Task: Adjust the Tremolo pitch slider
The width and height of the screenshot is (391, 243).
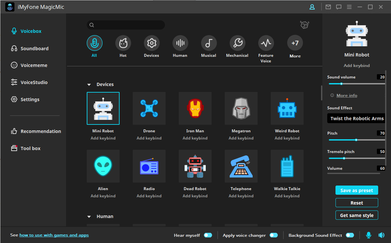Action: 357,158
